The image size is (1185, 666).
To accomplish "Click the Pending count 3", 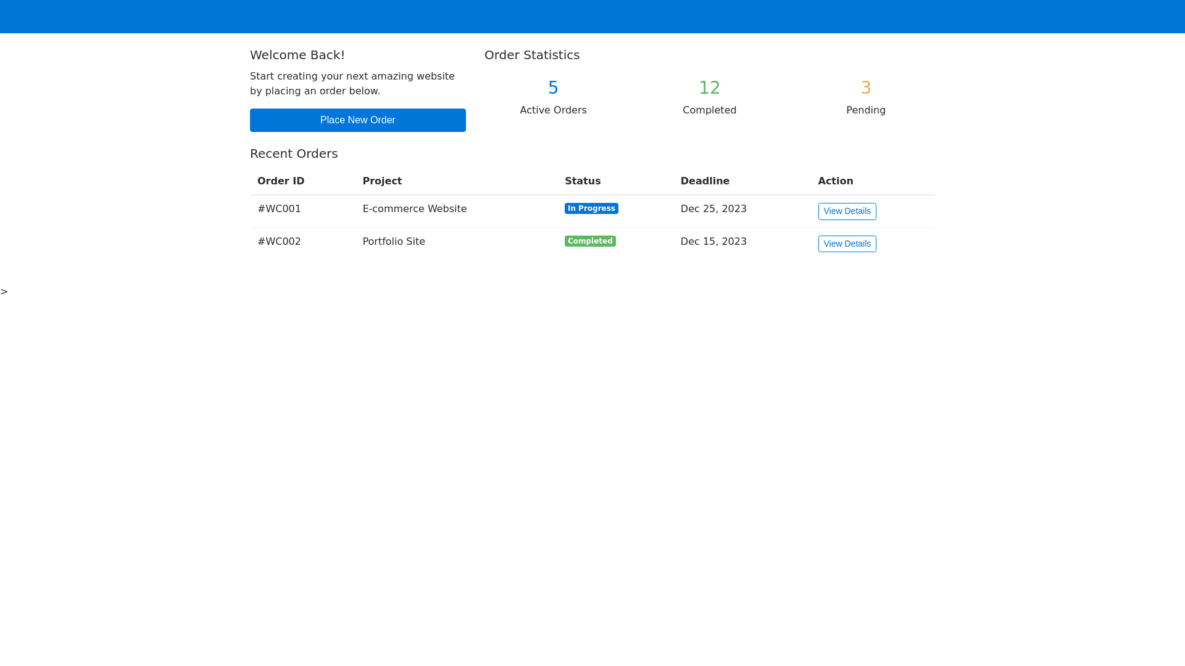I will tap(865, 88).
